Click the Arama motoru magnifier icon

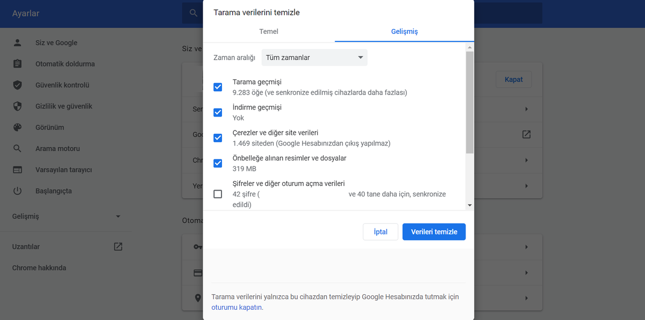[x=18, y=149]
